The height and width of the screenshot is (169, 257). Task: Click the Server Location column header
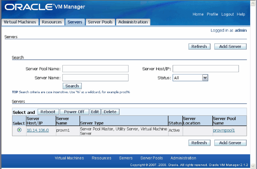pyautogui.click(x=198, y=121)
